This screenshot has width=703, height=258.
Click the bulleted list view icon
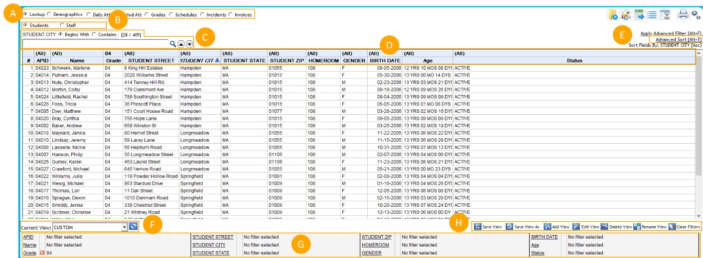tap(652, 14)
